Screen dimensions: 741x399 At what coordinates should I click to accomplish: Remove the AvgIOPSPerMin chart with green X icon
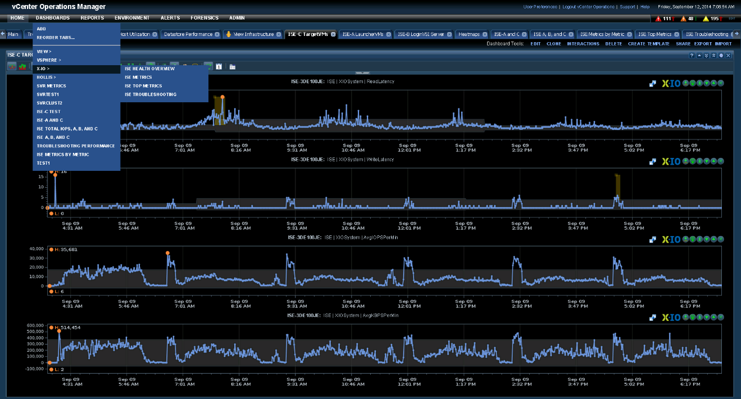pos(721,239)
